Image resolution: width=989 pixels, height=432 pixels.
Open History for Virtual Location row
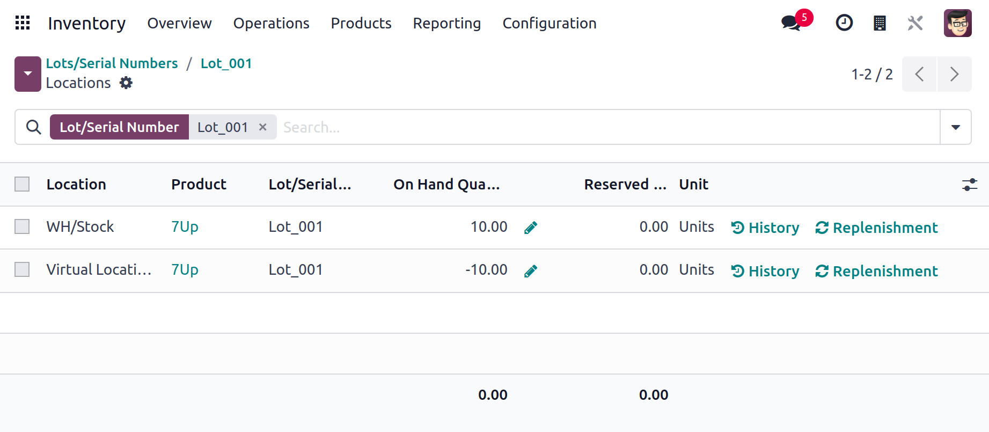(x=765, y=271)
